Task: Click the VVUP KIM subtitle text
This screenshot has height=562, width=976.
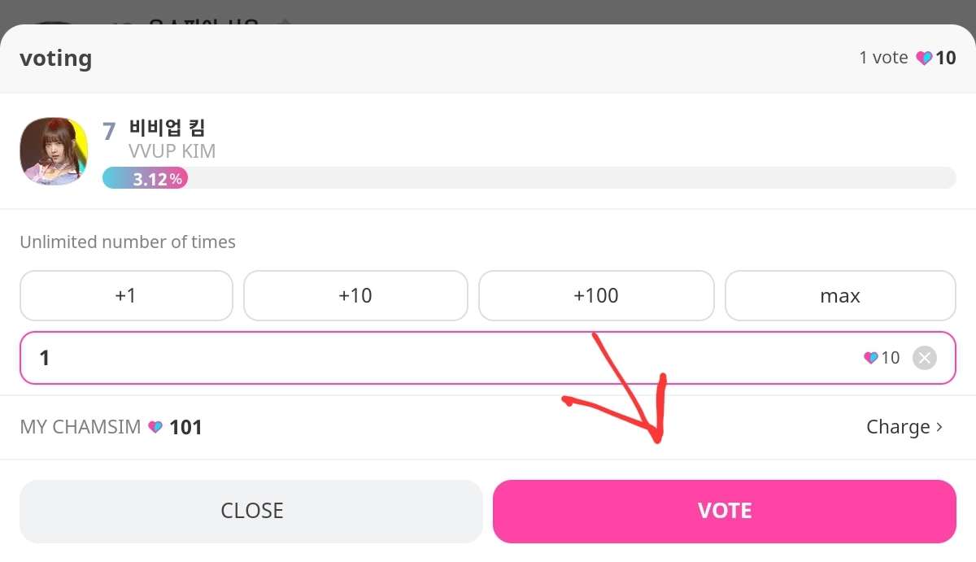Action: point(172,151)
